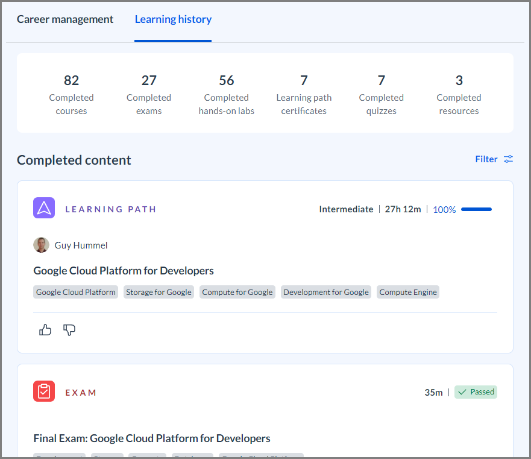Click the 82 Completed courses stat

point(72,95)
